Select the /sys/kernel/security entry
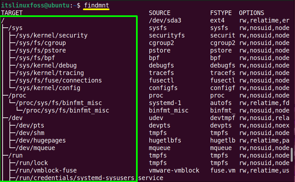This screenshot has width=295, height=182. [51, 36]
